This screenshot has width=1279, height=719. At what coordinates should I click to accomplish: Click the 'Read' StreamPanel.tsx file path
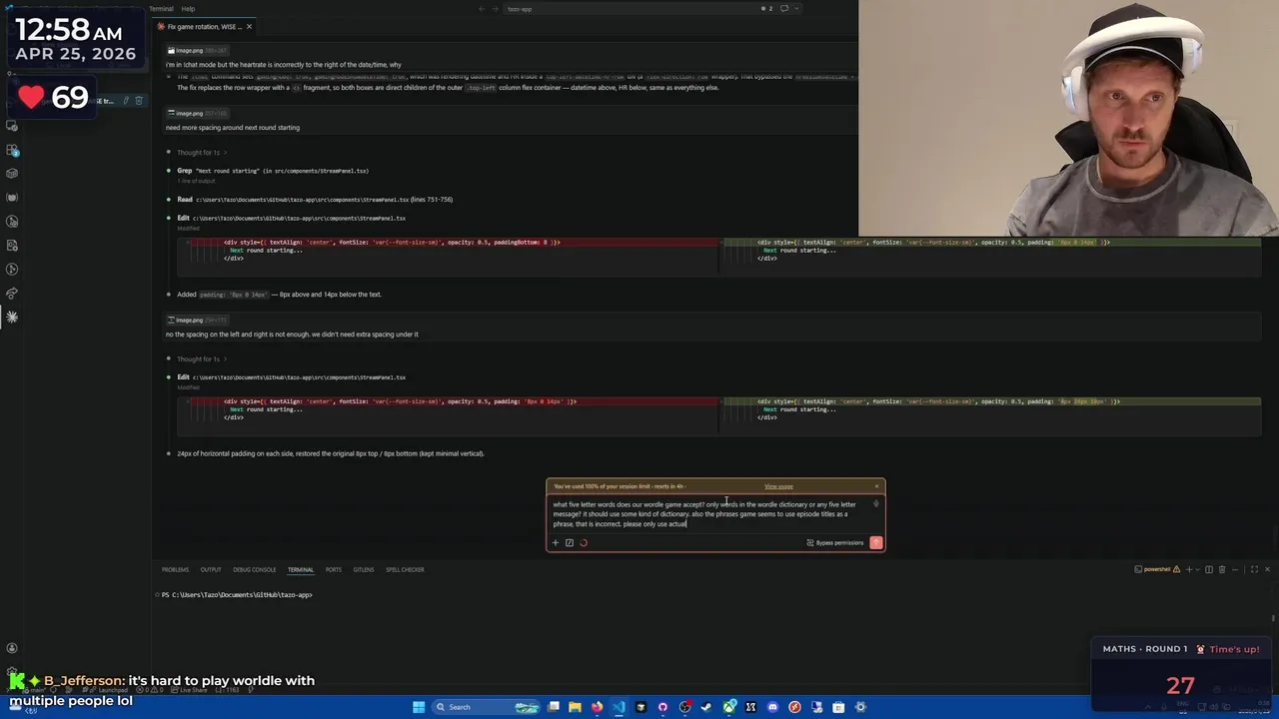coord(301,200)
